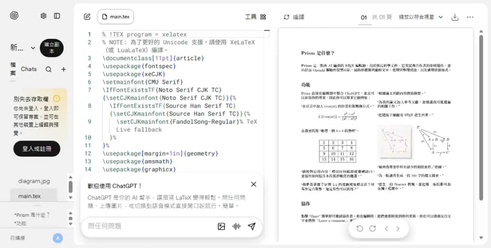Screen dimensions: 491x248
Task: Click the 建立副本 create copy button
Action: 52,48
